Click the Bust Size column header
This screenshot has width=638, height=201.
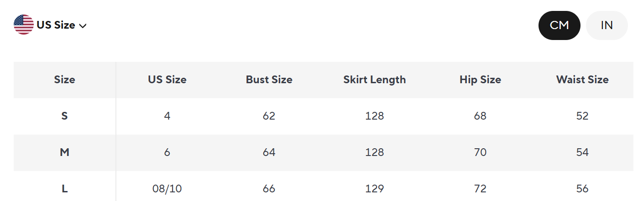tap(269, 80)
